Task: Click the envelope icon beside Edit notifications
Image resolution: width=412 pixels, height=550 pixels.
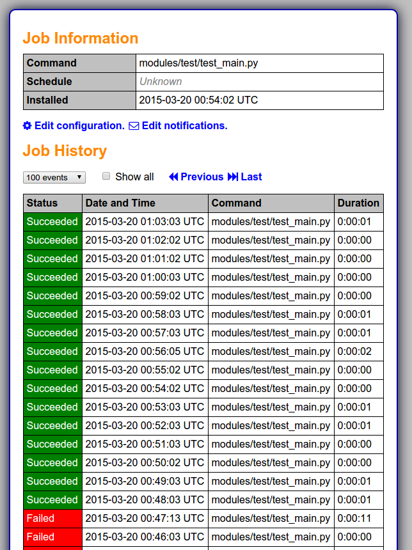Action: tap(134, 126)
